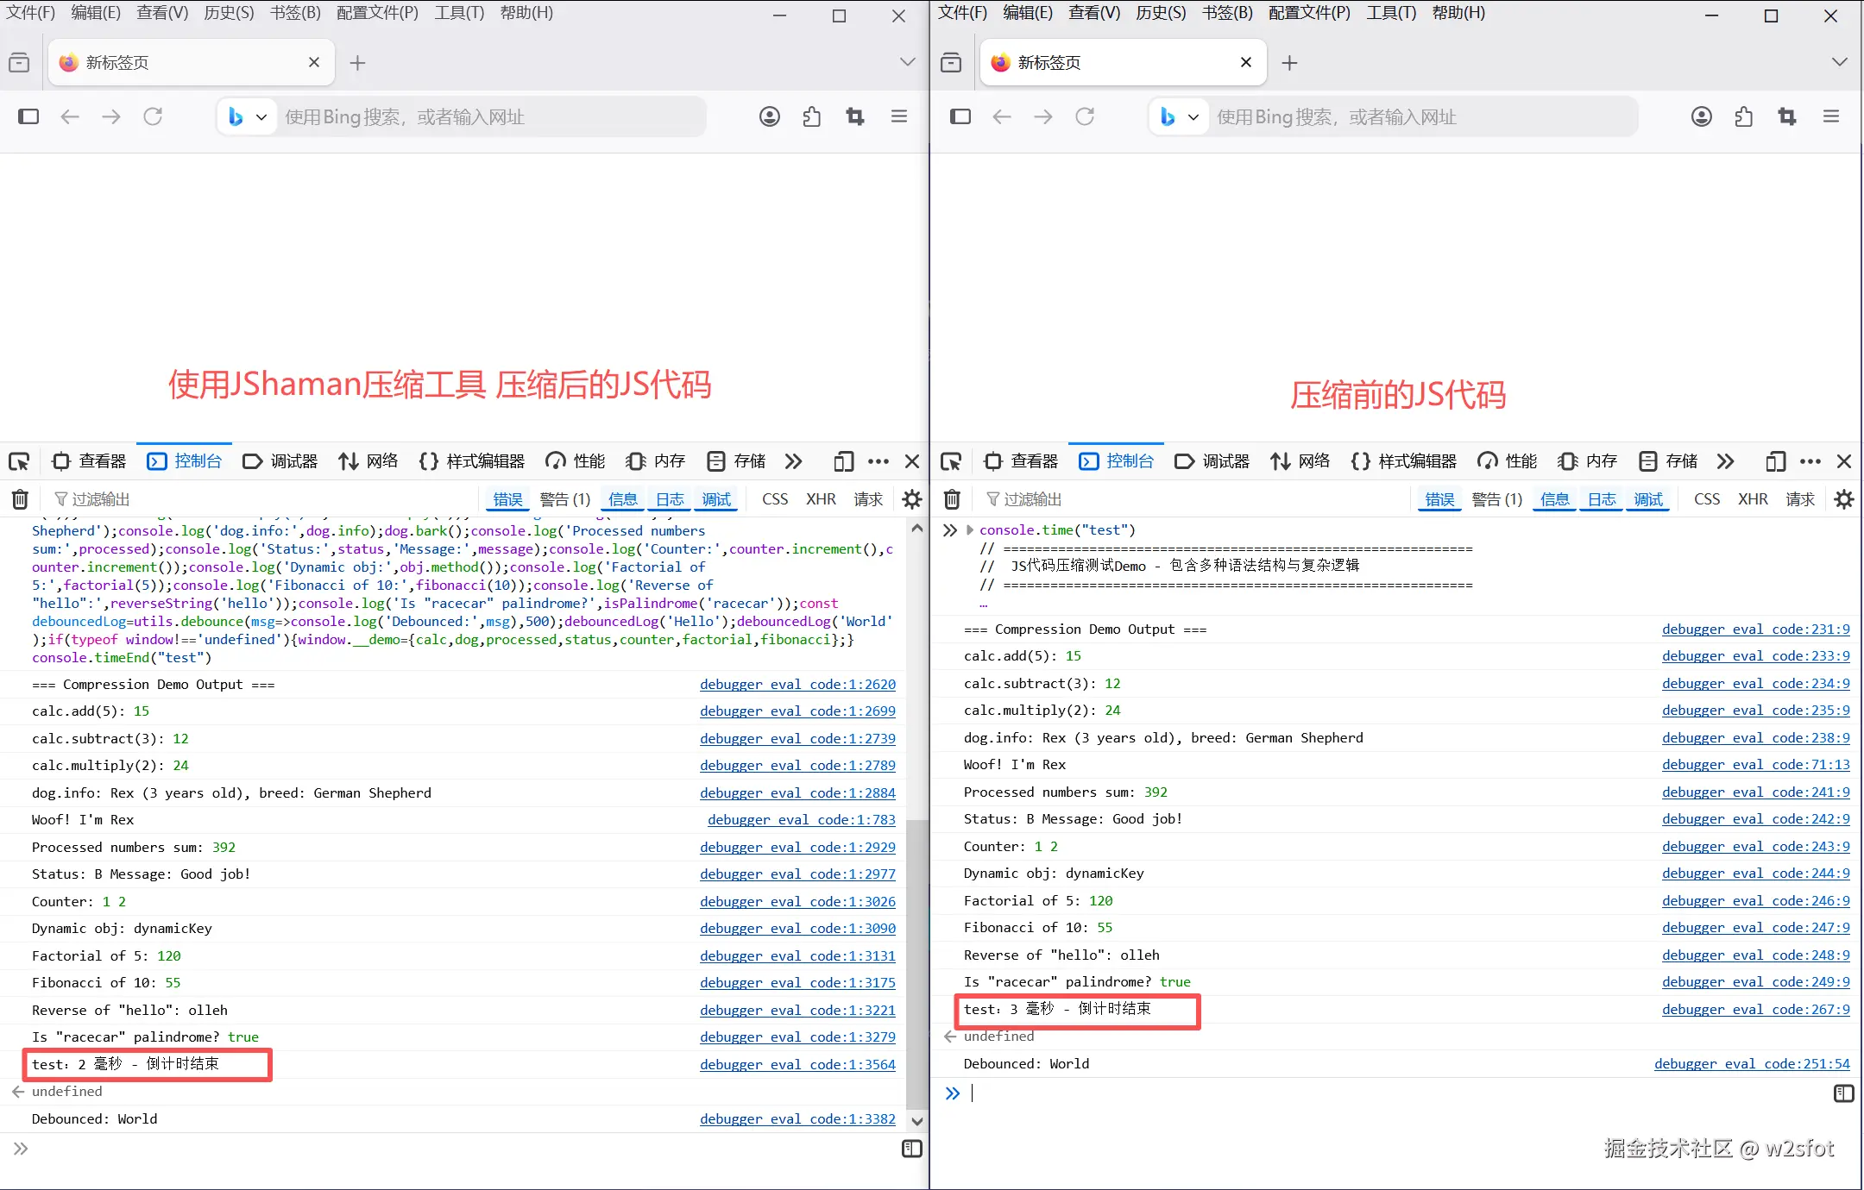Switch to the 样式编辑器 tab in the left devtools
Image resolution: width=1864 pixels, height=1190 pixels.
point(471,461)
